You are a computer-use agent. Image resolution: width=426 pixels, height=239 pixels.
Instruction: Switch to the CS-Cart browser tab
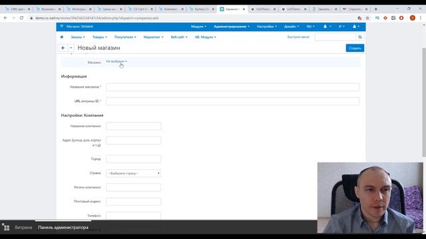pos(140,9)
